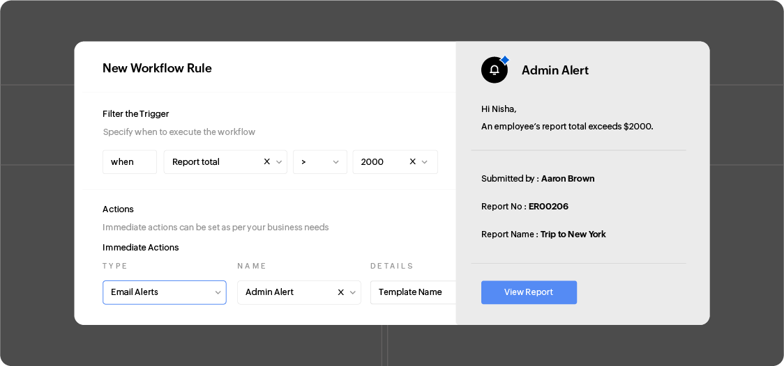
Task: Click the Admin Alert preview title
Action: (x=555, y=70)
